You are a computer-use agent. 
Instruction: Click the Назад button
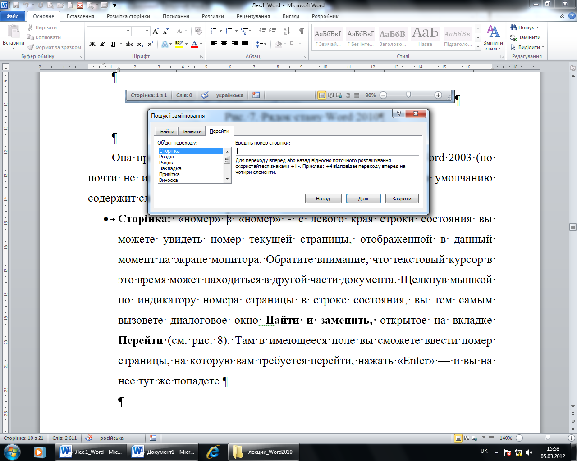tap(323, 199)
